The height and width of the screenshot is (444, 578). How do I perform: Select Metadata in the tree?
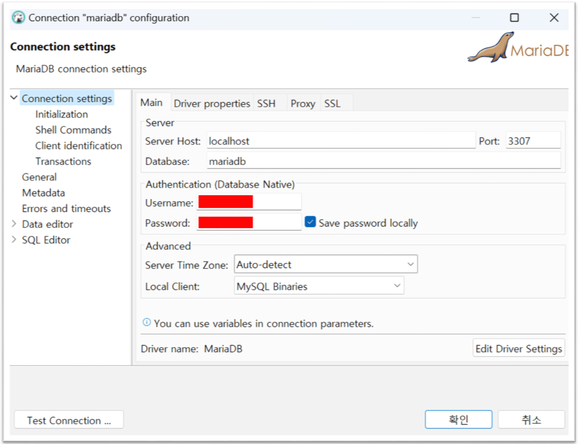[x=43, y=193]
